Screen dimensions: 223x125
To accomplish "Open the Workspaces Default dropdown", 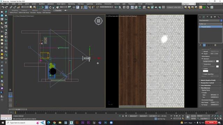I will [x=215, y=4].
